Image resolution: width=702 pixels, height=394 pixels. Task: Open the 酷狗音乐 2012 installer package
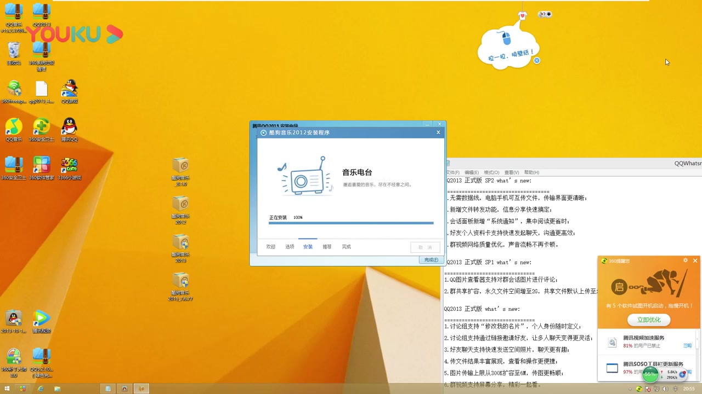(x=181, y=210)
